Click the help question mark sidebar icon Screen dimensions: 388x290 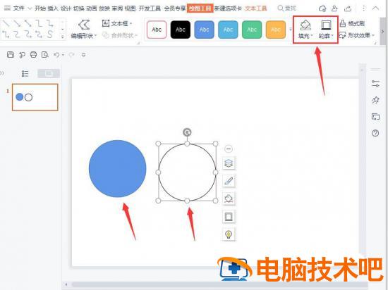pos(375,133)
